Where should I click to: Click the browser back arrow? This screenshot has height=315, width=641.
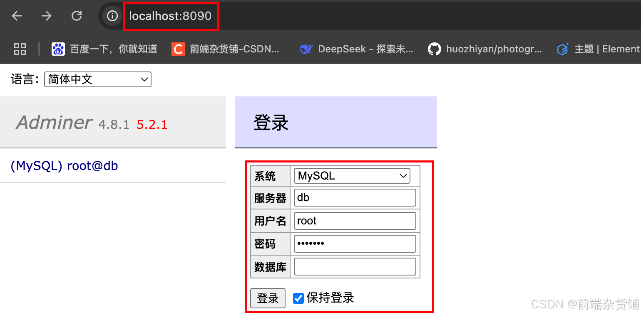[17, 16]
